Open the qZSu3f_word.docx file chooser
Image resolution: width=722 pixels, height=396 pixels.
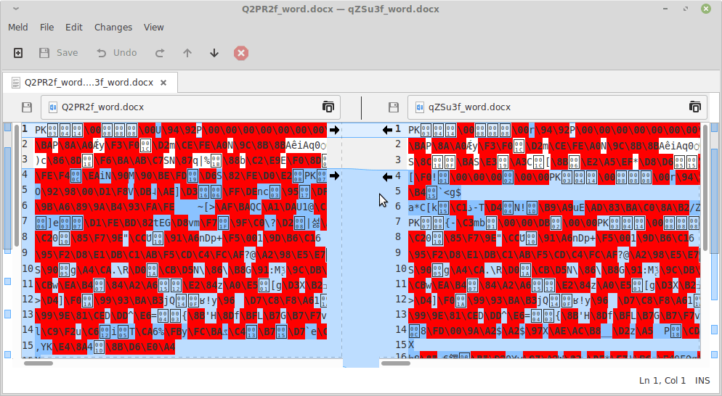tap(557, 107)
